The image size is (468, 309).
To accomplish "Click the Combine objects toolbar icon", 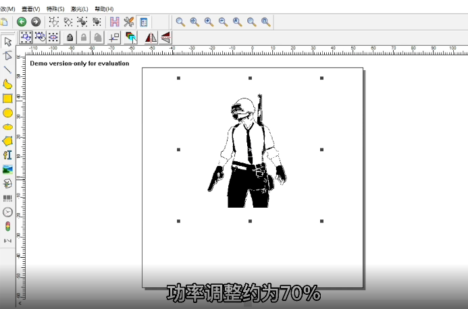I will coord(54,22).
